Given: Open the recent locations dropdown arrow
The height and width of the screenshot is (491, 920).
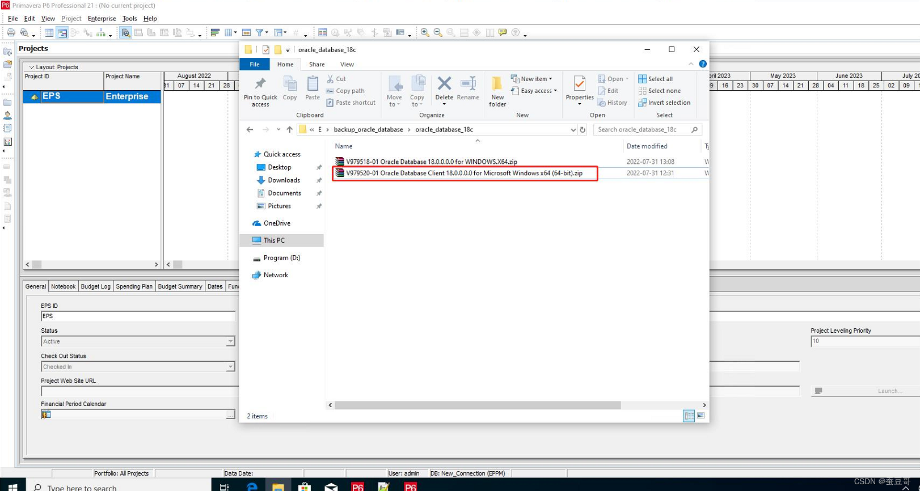Looking at the screenshot, I should tap(278, 130).
